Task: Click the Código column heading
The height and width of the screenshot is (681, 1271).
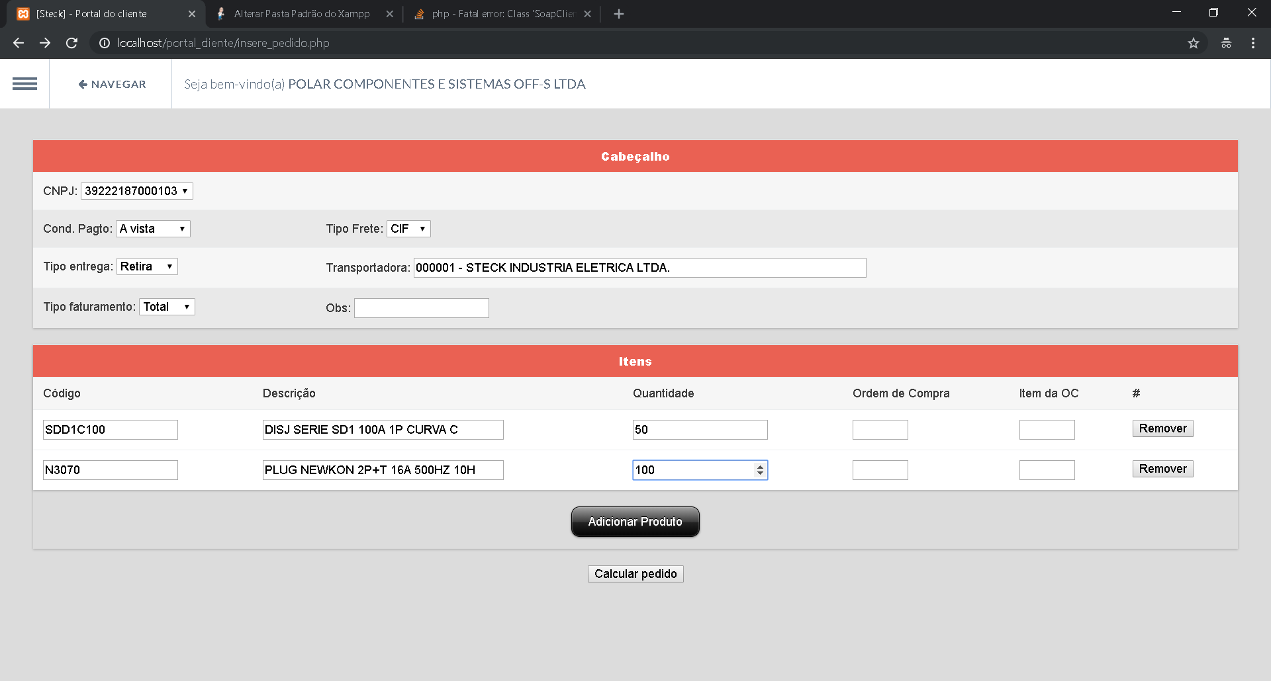Action: [x=62, y=393]
